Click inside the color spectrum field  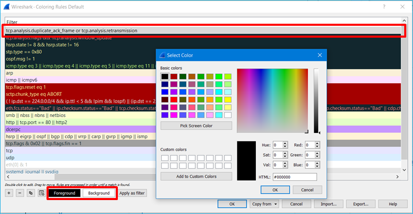click(x=272, y=101)
